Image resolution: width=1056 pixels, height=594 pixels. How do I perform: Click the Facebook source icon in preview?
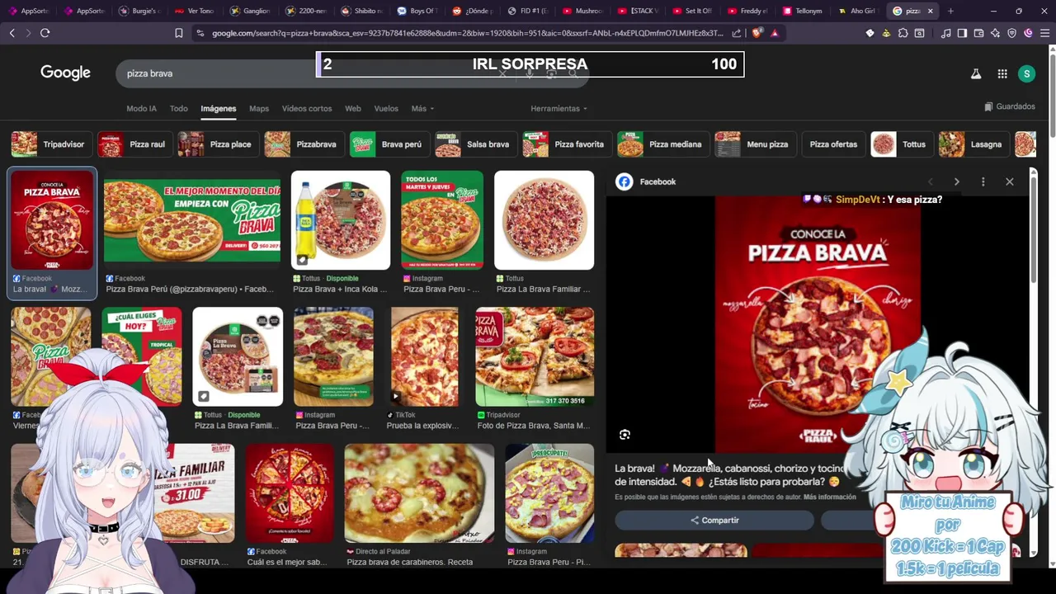[625, 181]
